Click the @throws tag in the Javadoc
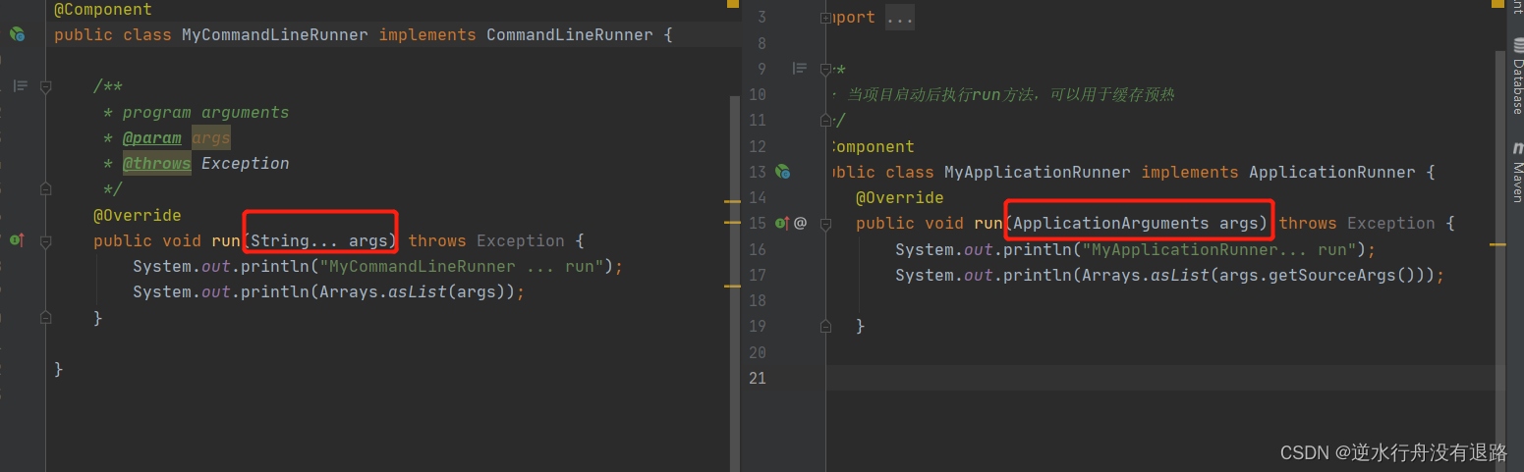1524x472 pixels. (x=157, y=164)
